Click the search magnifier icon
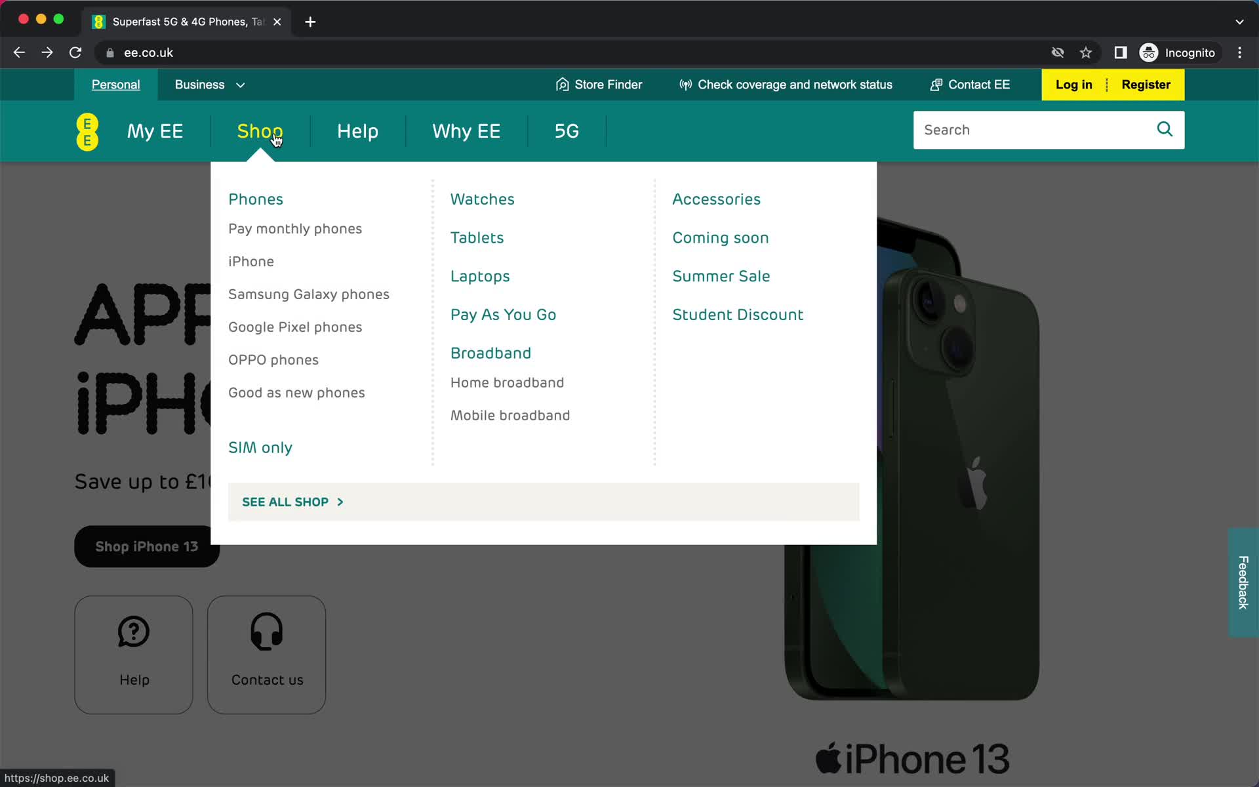Viewport: 1259px width, 787px height. tap(1165, 129)
